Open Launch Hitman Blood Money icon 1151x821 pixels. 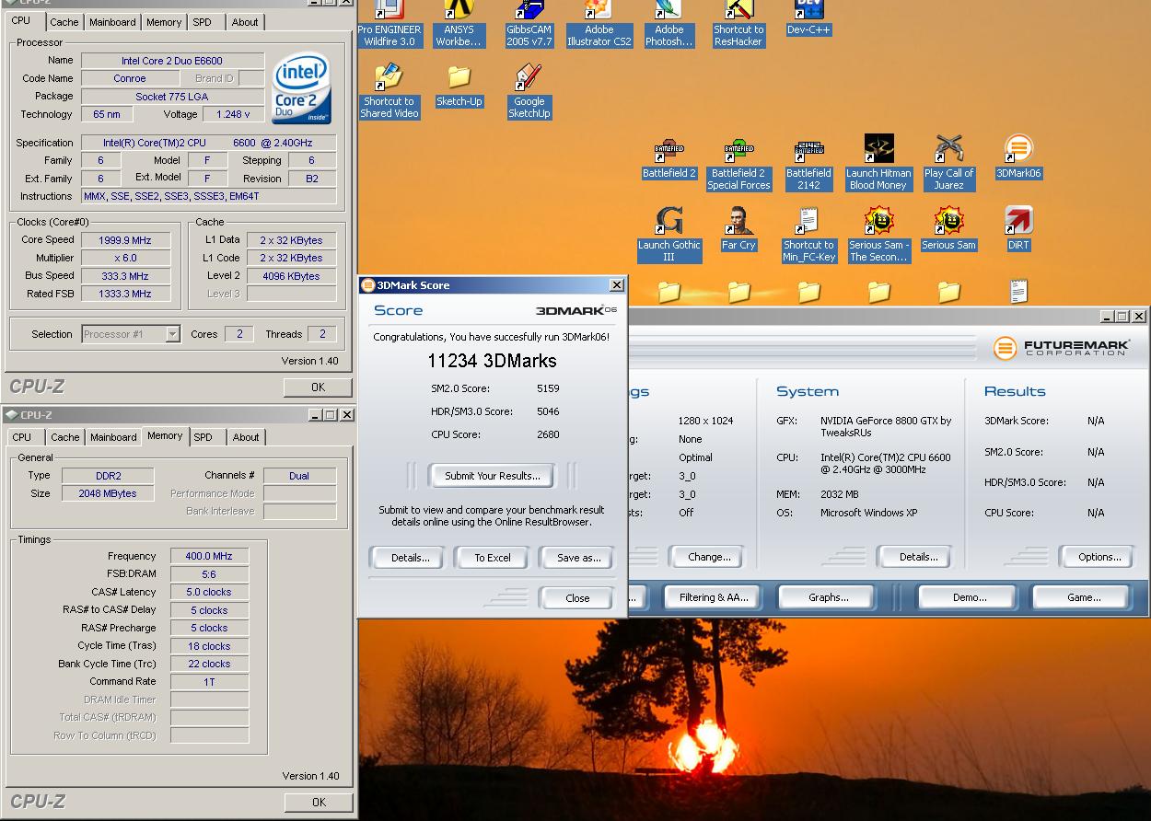[878, 163]
